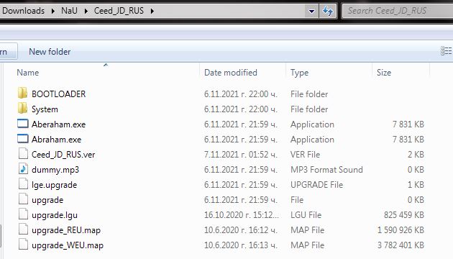453x259 pixels.
Task: Sort files by the Size column header
Action: coord(384,73)
